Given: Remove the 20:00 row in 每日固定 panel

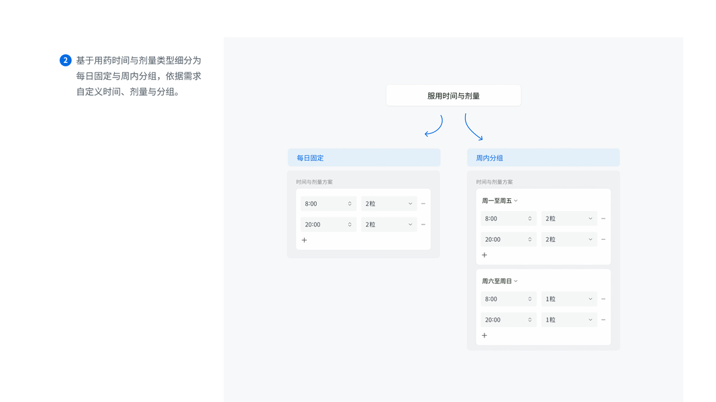Looking at the screenshot, I should [x=423, y=224].
